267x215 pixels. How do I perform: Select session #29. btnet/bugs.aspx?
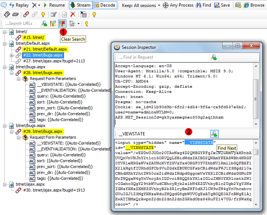tap(43, 132)
